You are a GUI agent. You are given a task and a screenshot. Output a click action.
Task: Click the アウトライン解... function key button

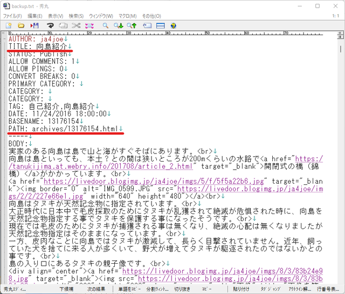pyautogui.click(x=299, y=289)
